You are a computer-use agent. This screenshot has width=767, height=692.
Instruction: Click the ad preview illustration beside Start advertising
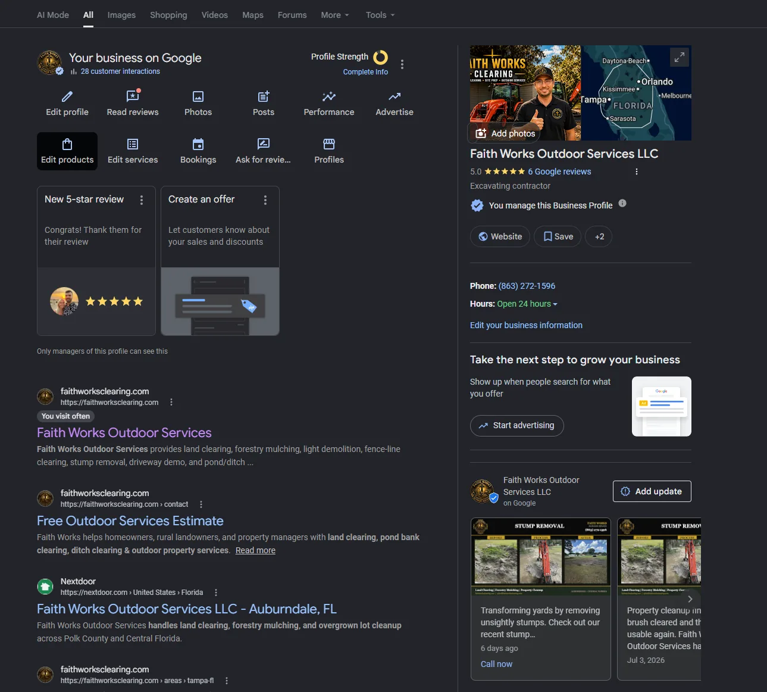click(662, 406)
